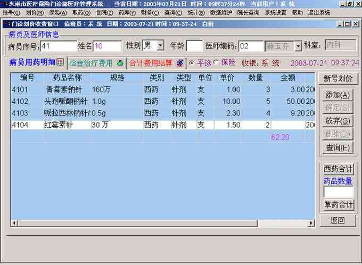
Task: Open the 财务 menu
Action: tap(150, 12)
